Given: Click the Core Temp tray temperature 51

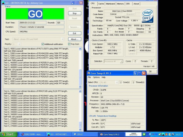Looking at the screenshot, I should point(153,134).
